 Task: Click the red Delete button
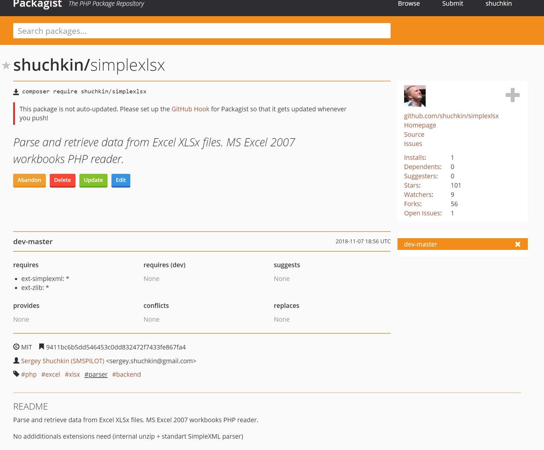63,180
